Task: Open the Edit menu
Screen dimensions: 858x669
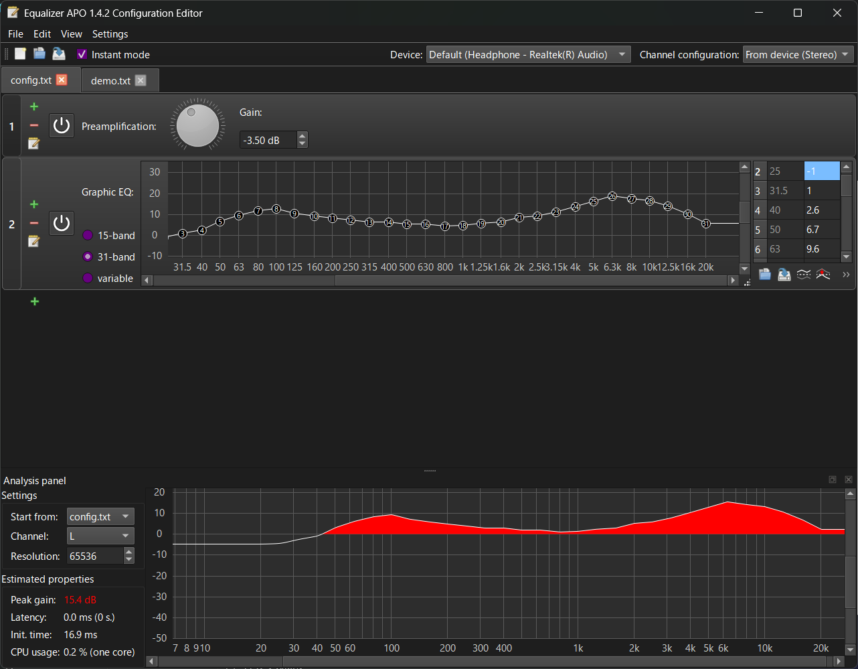Action: [42, 34]
